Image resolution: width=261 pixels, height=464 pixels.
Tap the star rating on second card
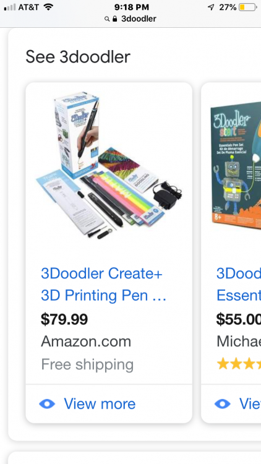point(239,364)
